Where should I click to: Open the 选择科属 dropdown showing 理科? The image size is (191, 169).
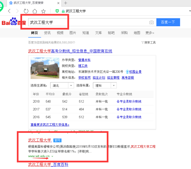click(x=105, y=85)
